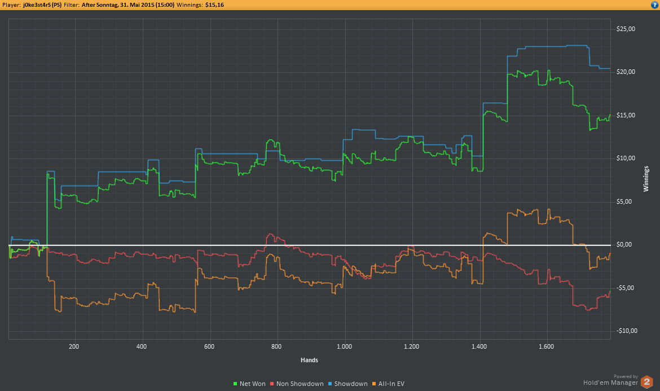Click the Winnings y-axis title
The image size is (660, 391).
(x=646, y=179)
